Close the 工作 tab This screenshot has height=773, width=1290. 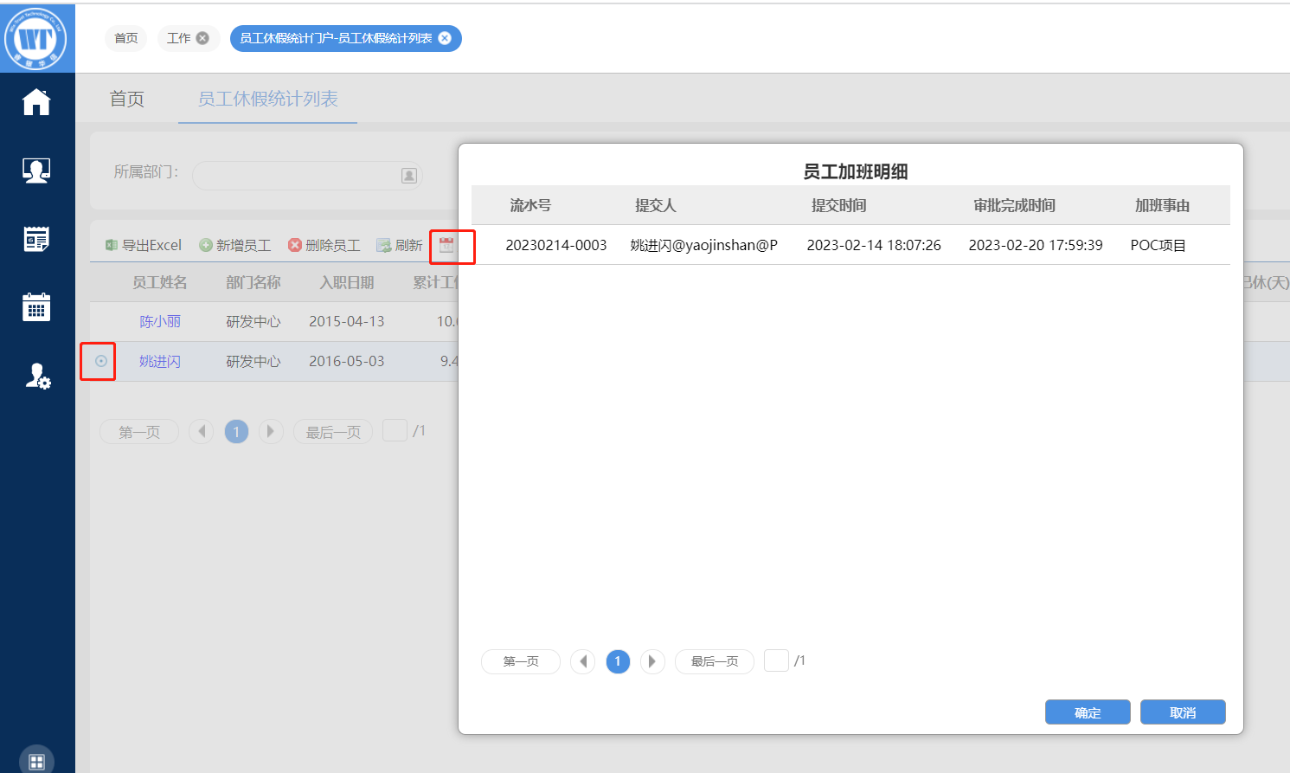[x=202, y=38]
